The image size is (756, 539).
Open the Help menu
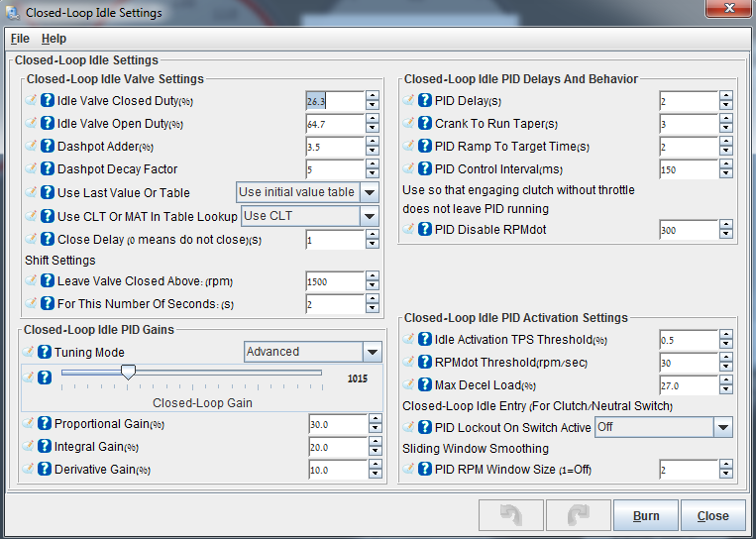pos(54,39)
